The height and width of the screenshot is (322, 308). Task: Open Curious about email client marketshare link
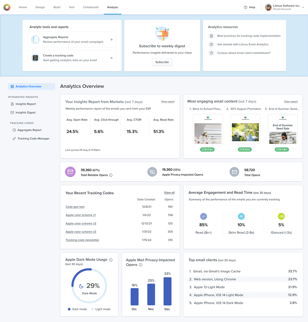point(244,53)
